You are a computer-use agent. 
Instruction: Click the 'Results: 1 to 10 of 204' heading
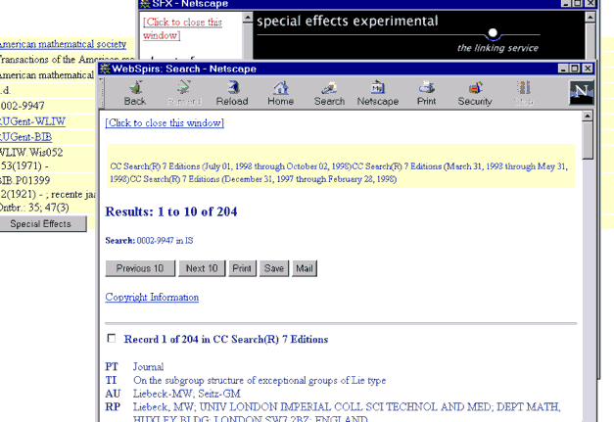tap(171, 211)
